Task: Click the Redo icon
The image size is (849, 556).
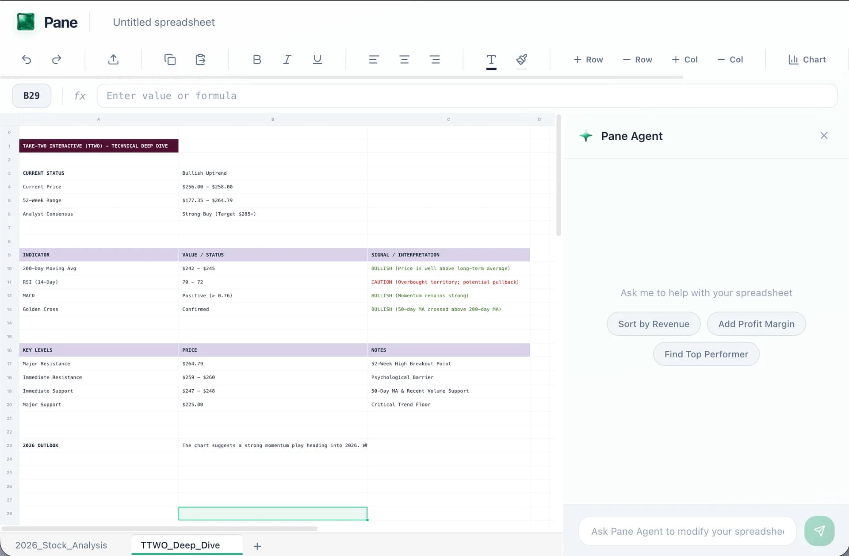Action: point(56,60)
